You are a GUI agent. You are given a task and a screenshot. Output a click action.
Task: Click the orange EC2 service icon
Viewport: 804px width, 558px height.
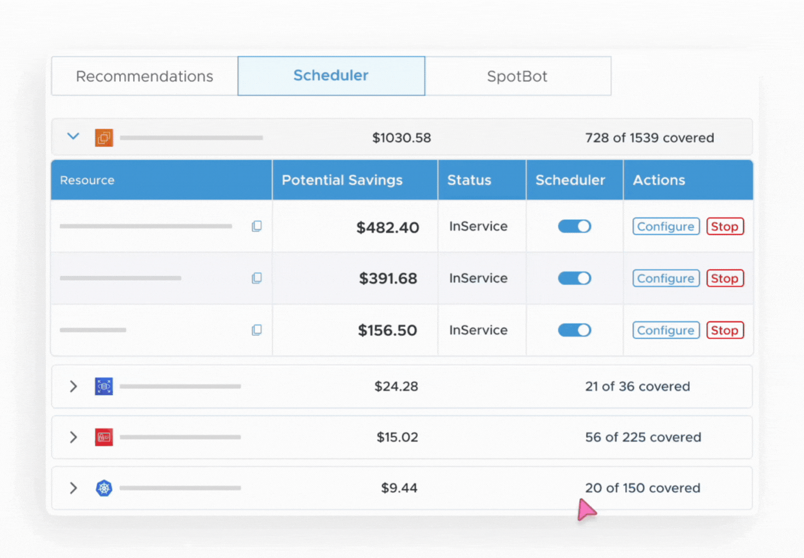coord(104,137)
